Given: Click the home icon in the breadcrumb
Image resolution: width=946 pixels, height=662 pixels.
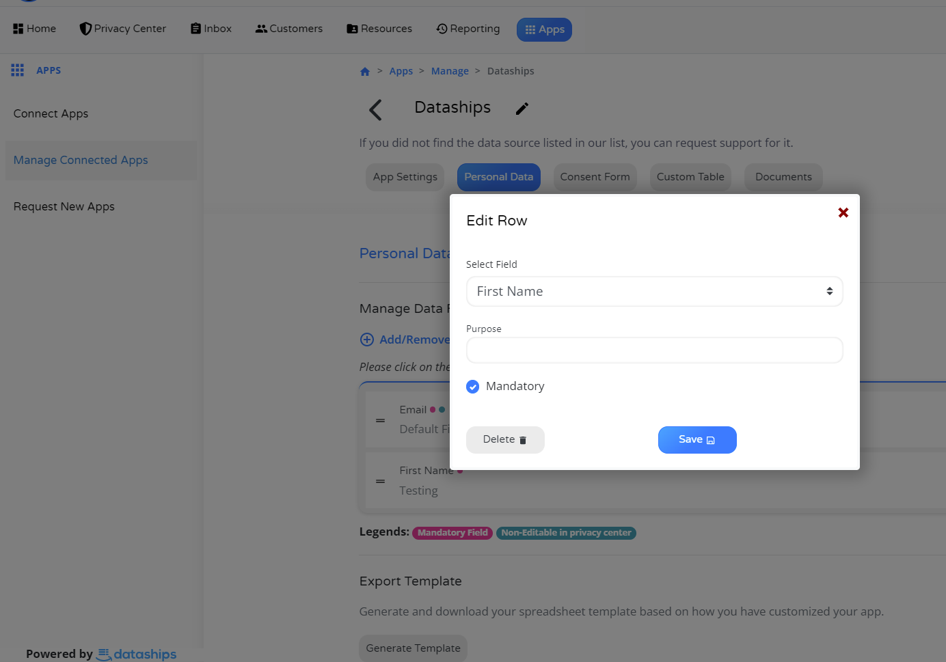Looking at the screenshot, I should pyautogui.click(x=365, y=72).
